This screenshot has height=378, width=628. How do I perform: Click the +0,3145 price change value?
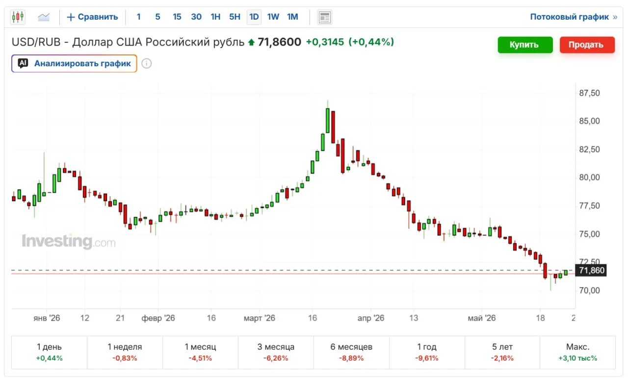(325, 42)
